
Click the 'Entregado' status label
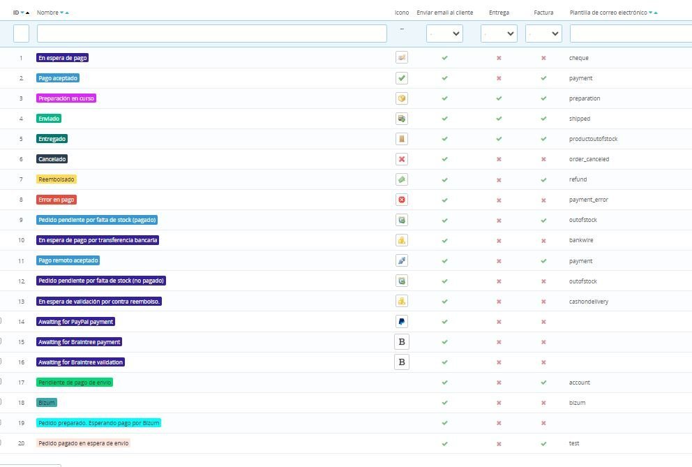52,139
